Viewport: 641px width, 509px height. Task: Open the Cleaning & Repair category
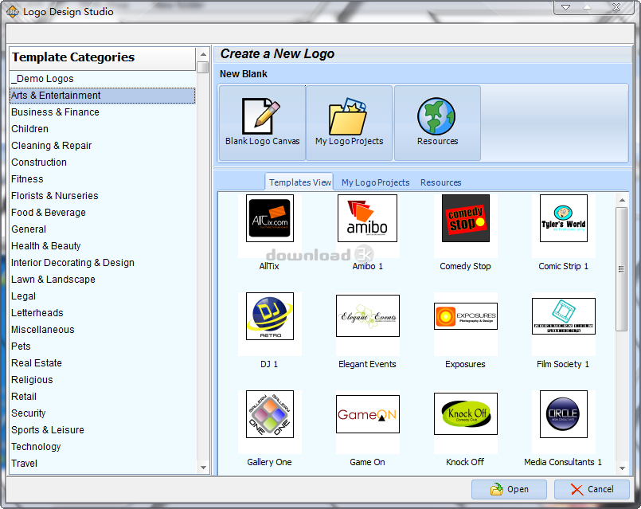[103, 146]
